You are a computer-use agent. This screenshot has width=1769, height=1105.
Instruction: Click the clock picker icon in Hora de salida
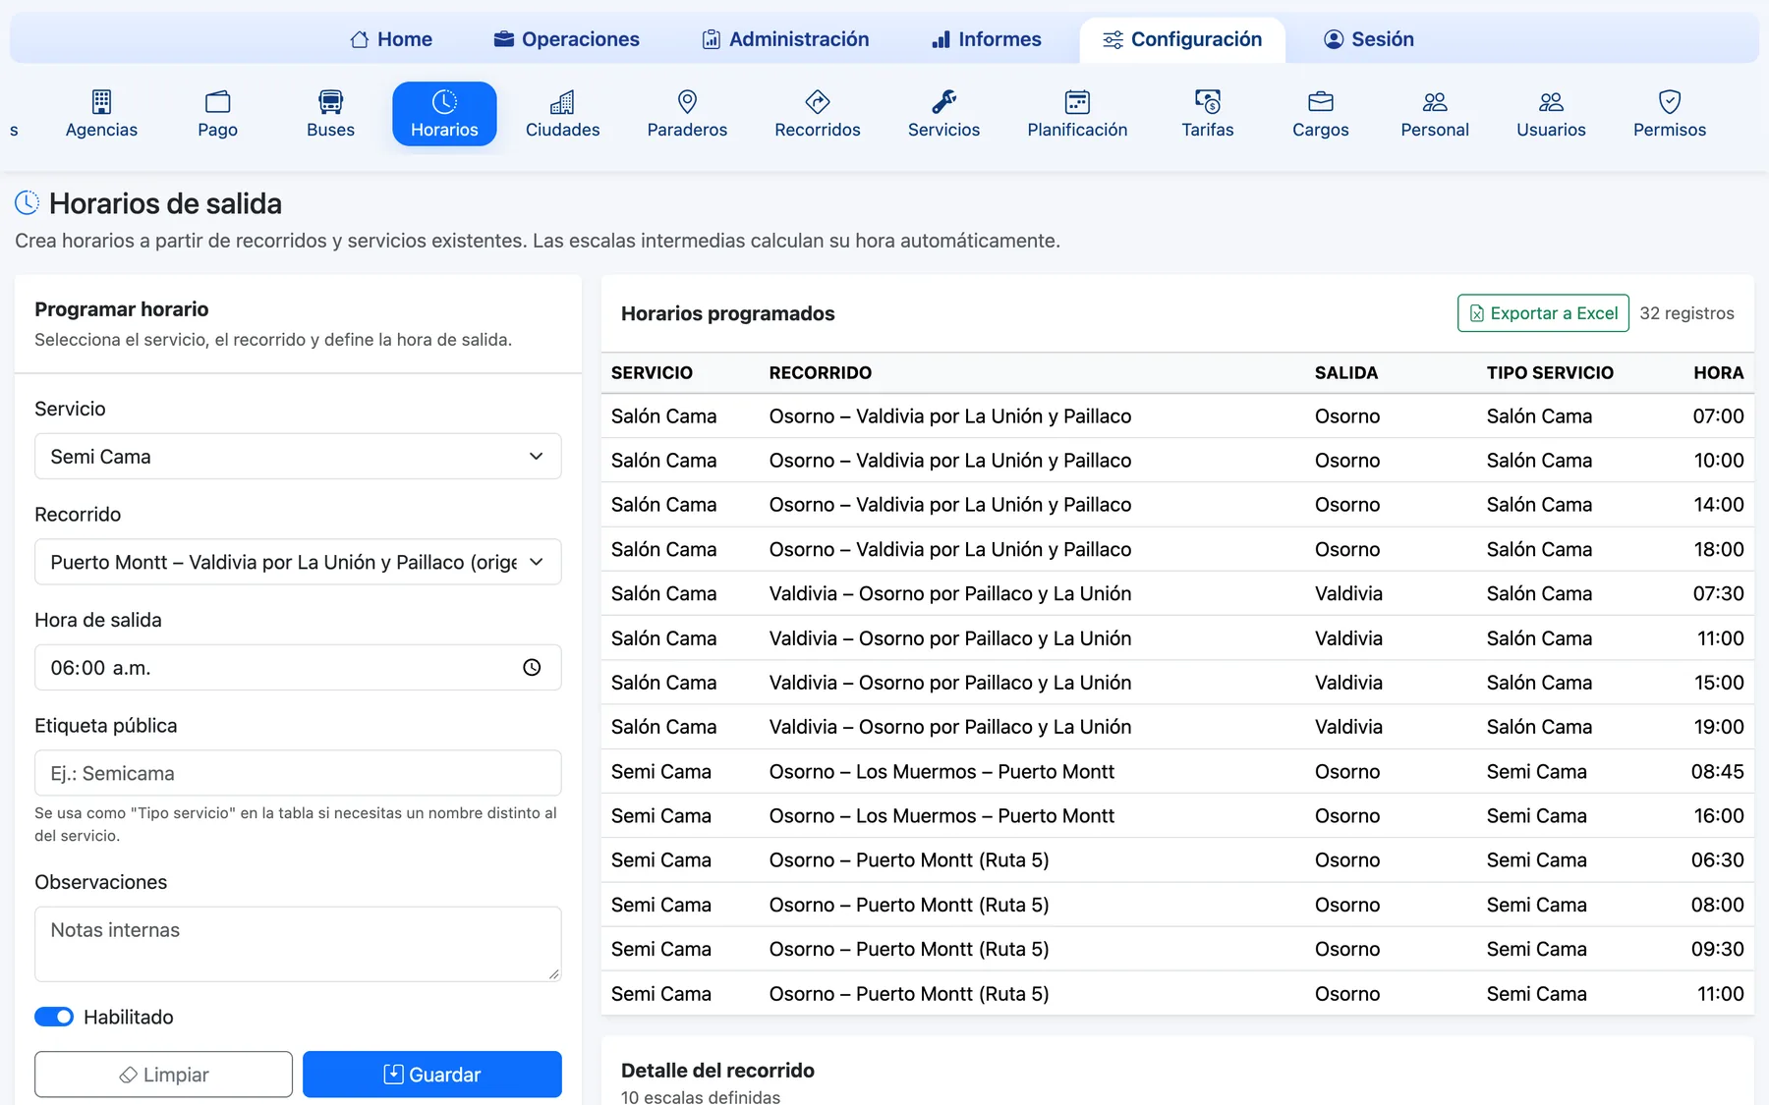point(532,668)
